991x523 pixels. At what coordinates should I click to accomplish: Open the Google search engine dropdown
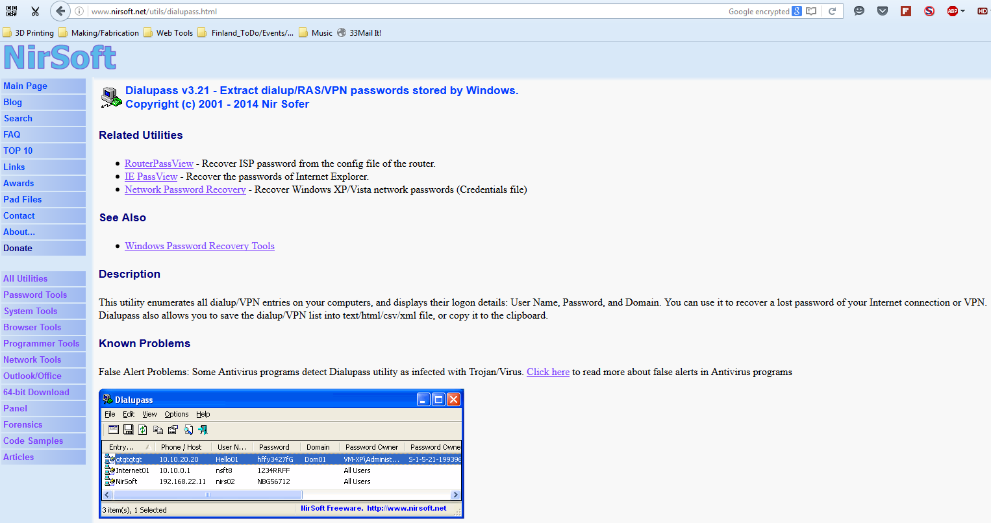(797, 10)
